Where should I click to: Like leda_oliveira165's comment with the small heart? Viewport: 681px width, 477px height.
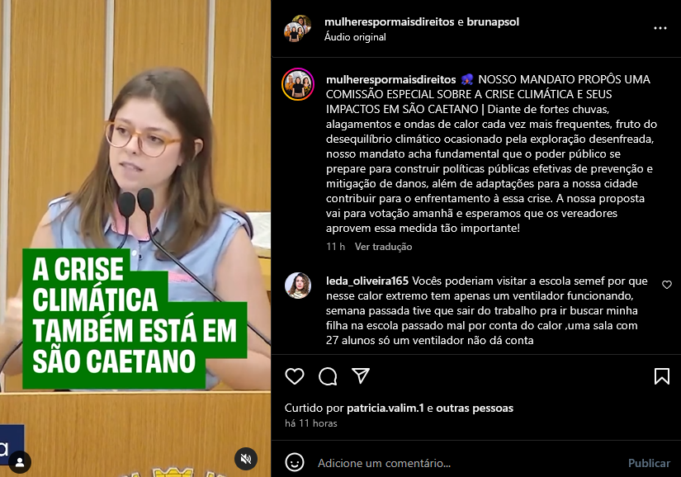667,285
